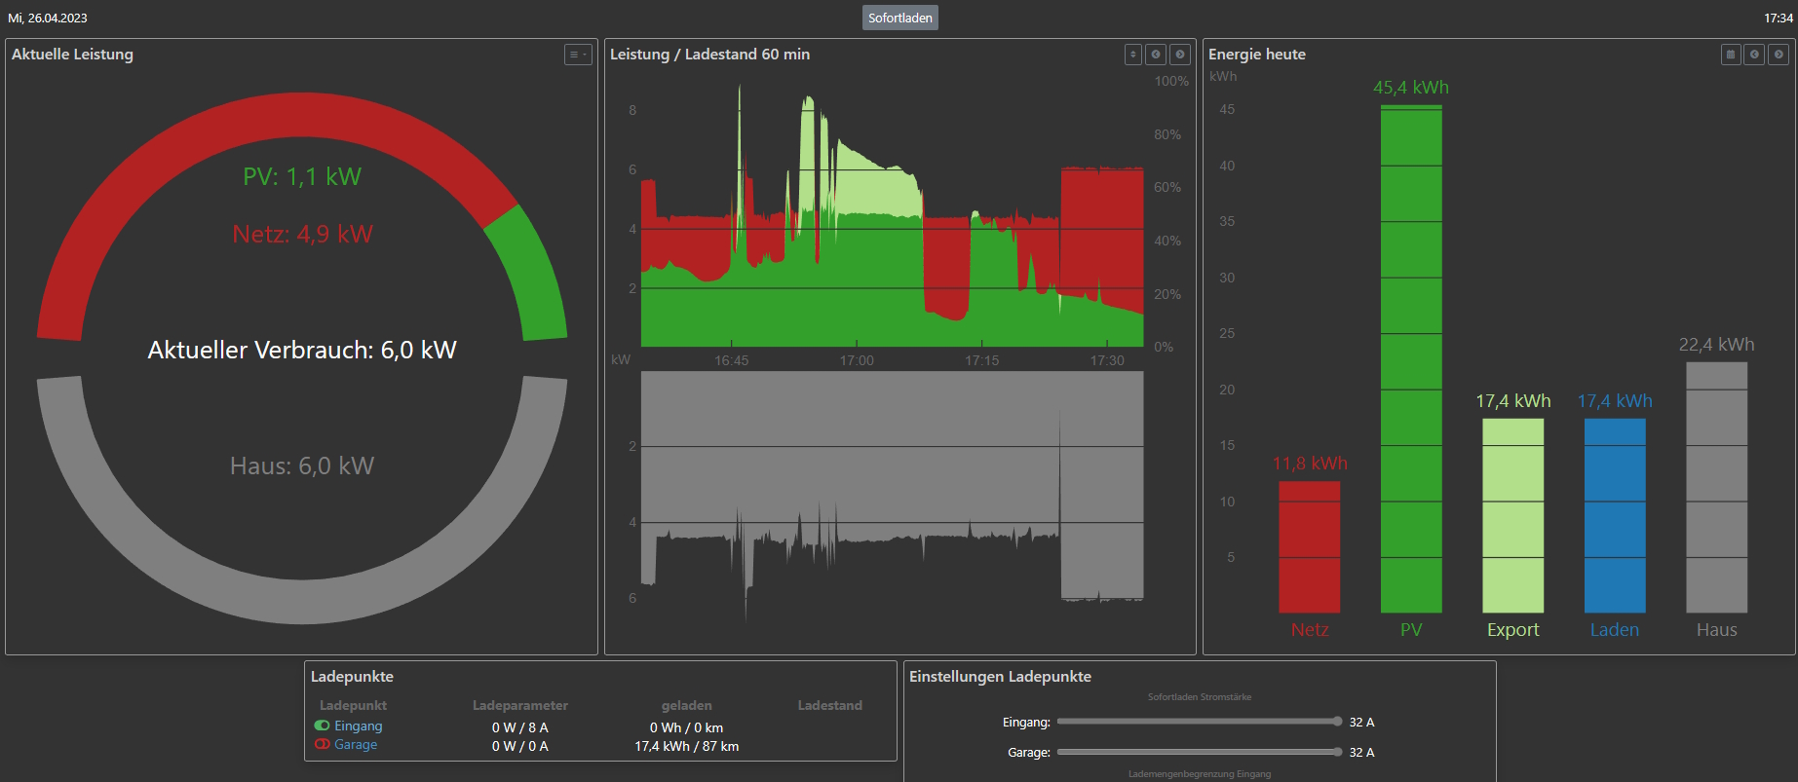Click the light green Export bar
1798x782 pixels.
[x=1512, y=516]
